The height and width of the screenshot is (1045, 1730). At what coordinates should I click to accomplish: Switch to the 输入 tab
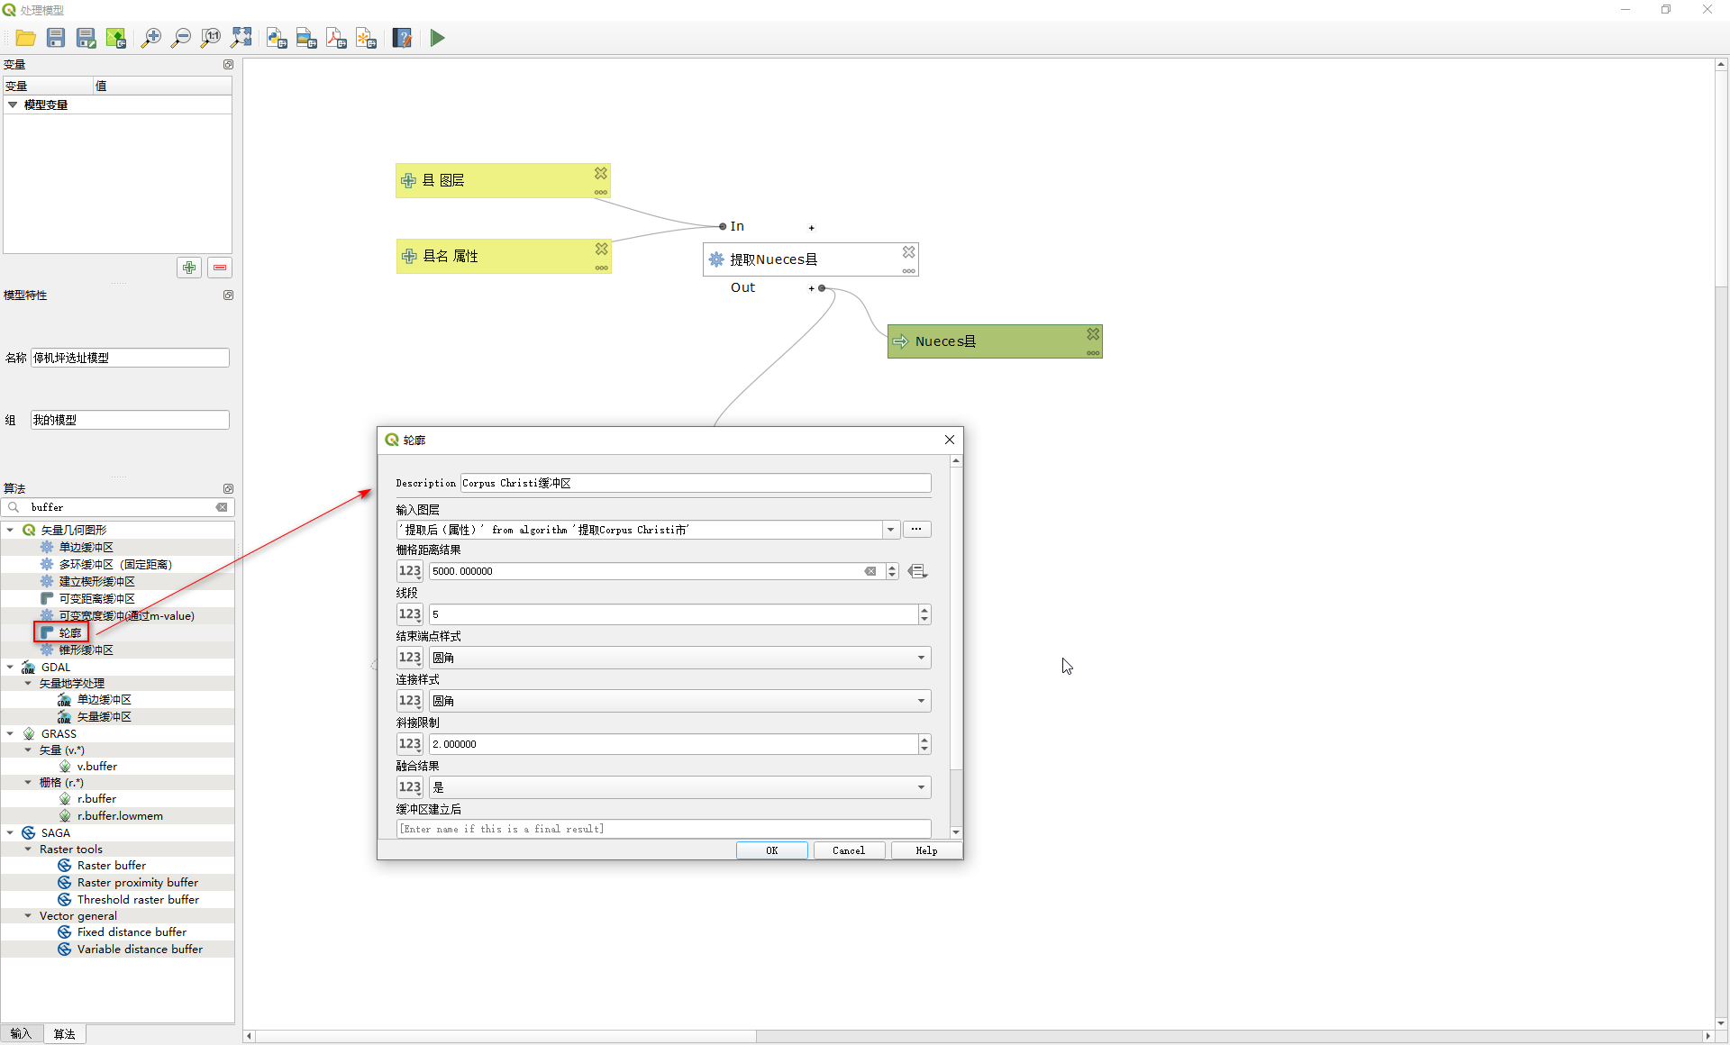(x=21, y=1033)
